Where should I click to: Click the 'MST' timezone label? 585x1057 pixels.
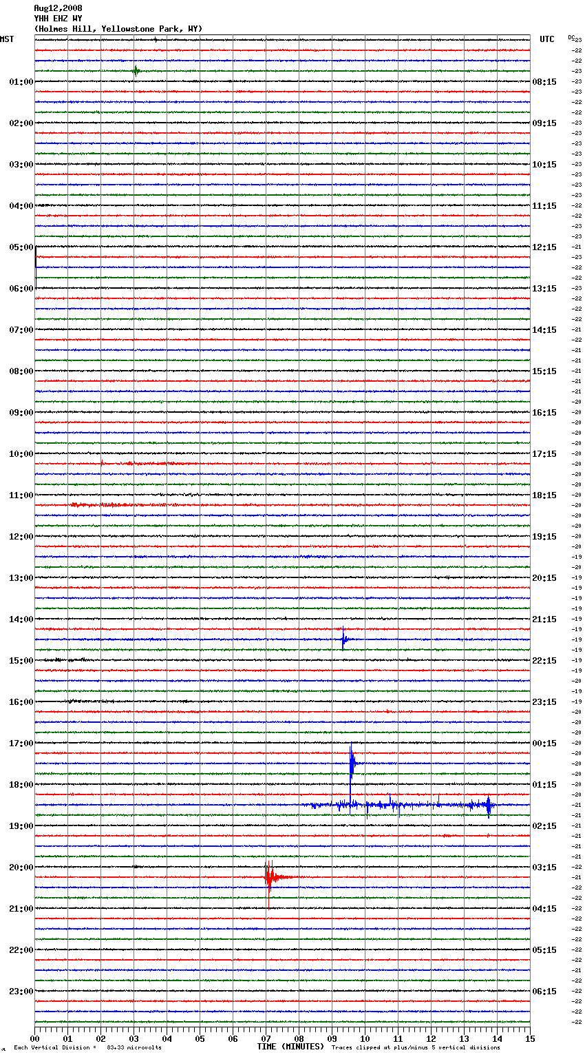pos(7,39)
